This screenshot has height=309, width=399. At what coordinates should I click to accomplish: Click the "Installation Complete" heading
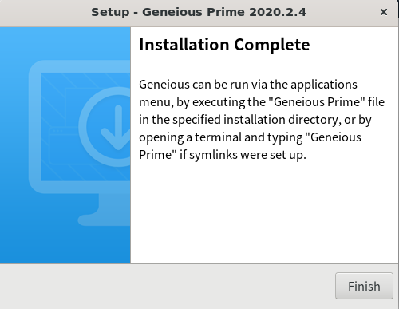pos(224,45)
